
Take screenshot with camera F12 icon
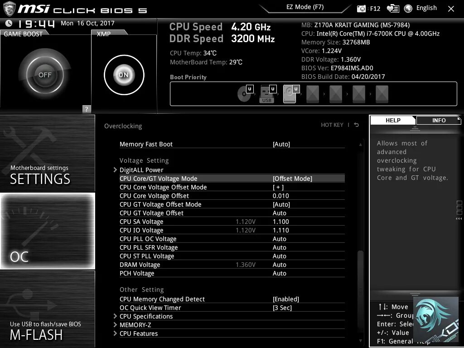(361, 9)
